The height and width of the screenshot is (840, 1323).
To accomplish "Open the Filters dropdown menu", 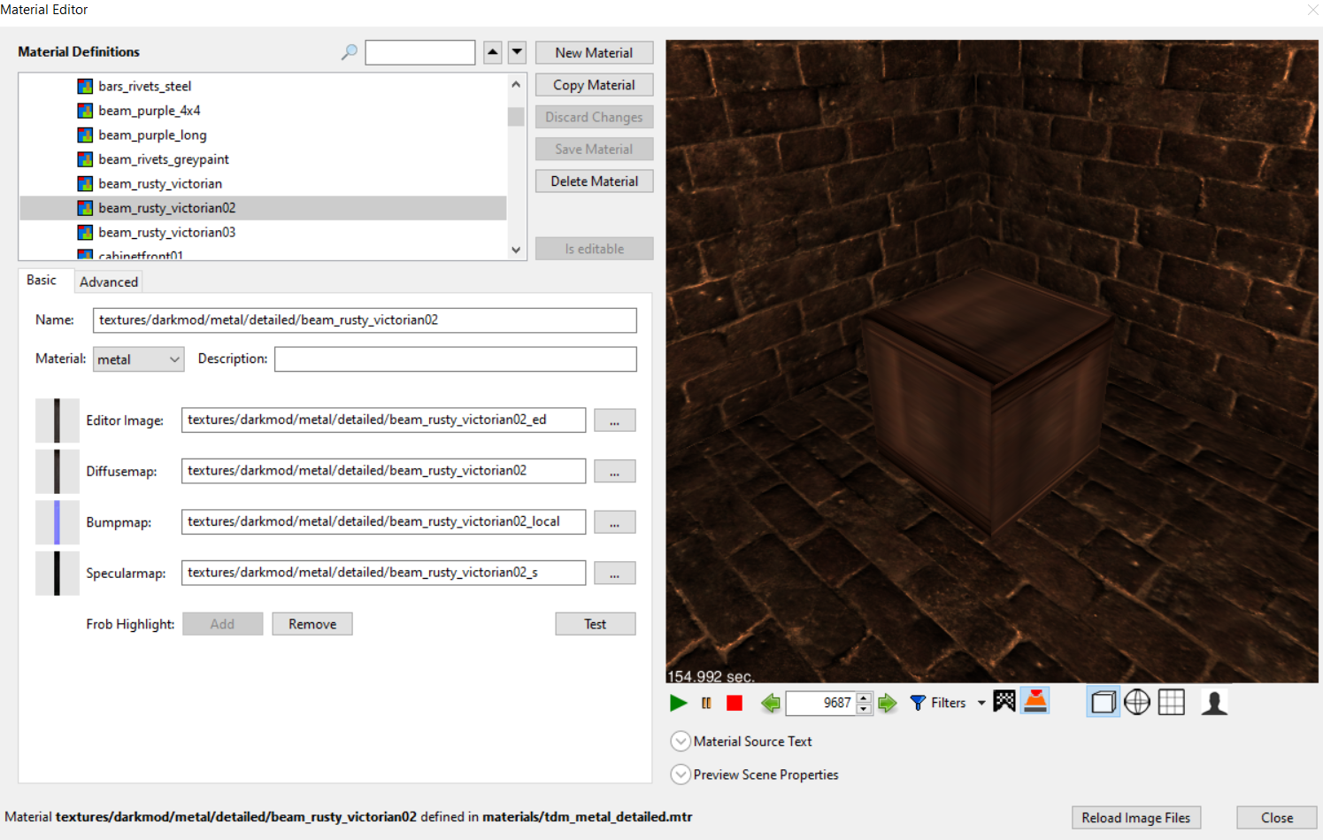I will pos(949,703).
